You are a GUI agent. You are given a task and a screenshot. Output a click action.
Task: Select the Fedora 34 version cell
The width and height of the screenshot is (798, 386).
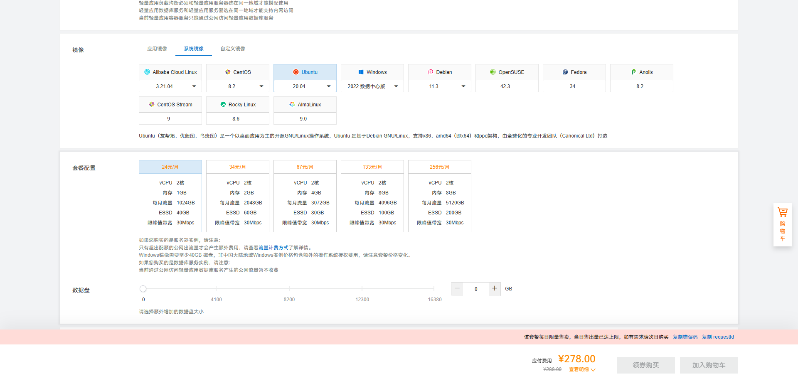click(x=574, y=86)
